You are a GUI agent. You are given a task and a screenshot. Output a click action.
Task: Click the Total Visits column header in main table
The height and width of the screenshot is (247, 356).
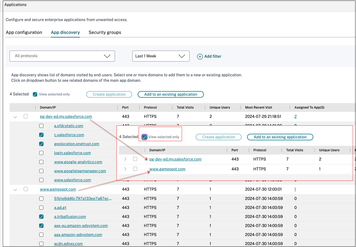pyautogui.click(x=185, y=107)
